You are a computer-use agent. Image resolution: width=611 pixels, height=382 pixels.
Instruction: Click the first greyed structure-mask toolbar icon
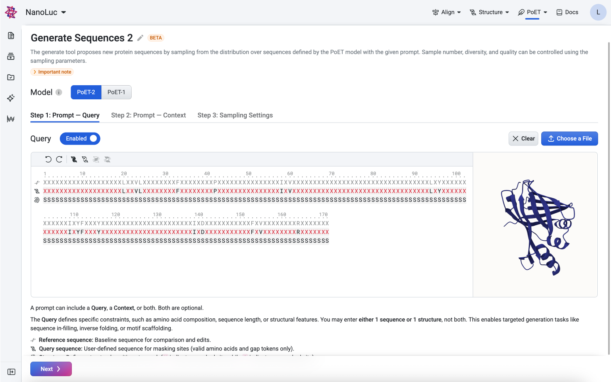click(96, 159)
